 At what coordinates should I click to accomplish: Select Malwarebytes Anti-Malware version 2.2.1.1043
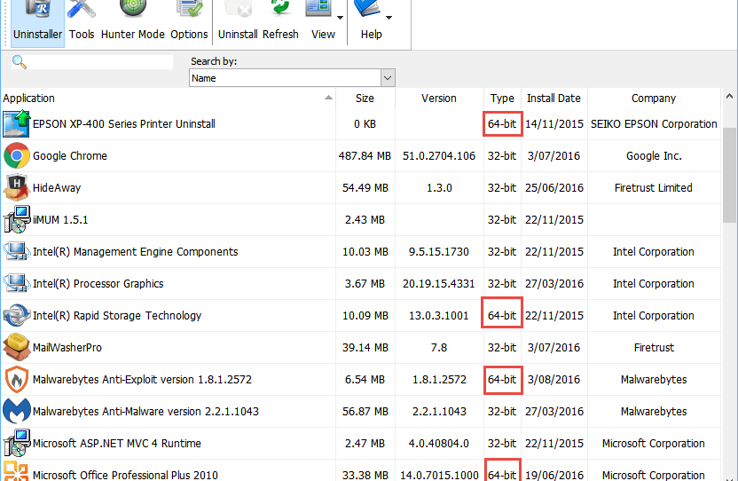145,411
